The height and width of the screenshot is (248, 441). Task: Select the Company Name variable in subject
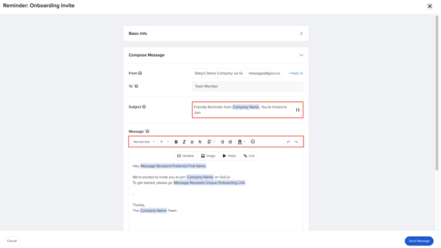click(246, 107)
